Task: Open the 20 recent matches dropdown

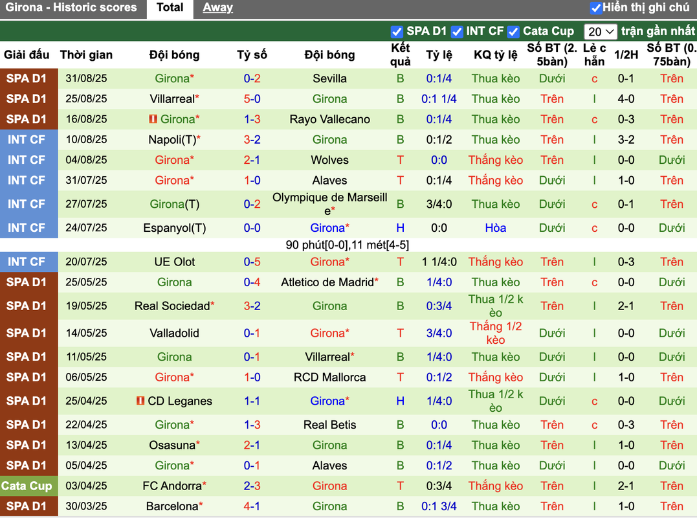Action: 600,32
